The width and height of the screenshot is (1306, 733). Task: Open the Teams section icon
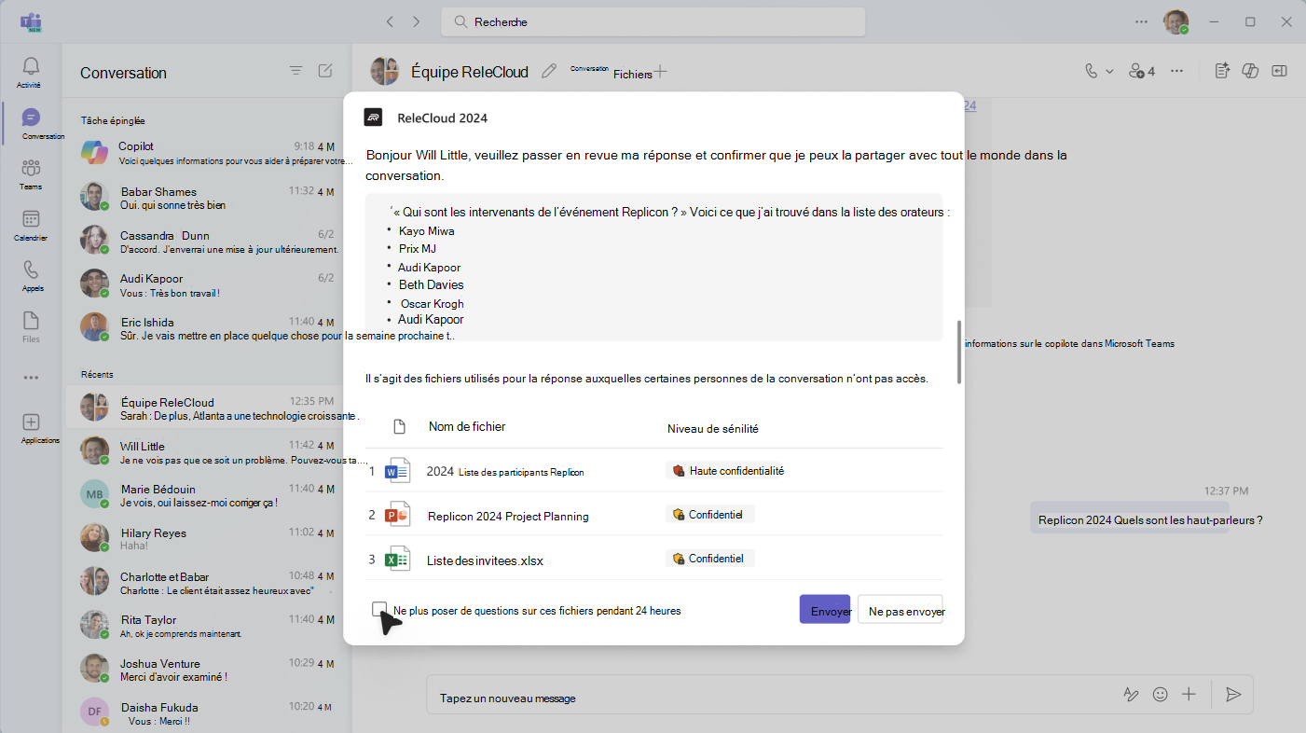coord(31,168)
